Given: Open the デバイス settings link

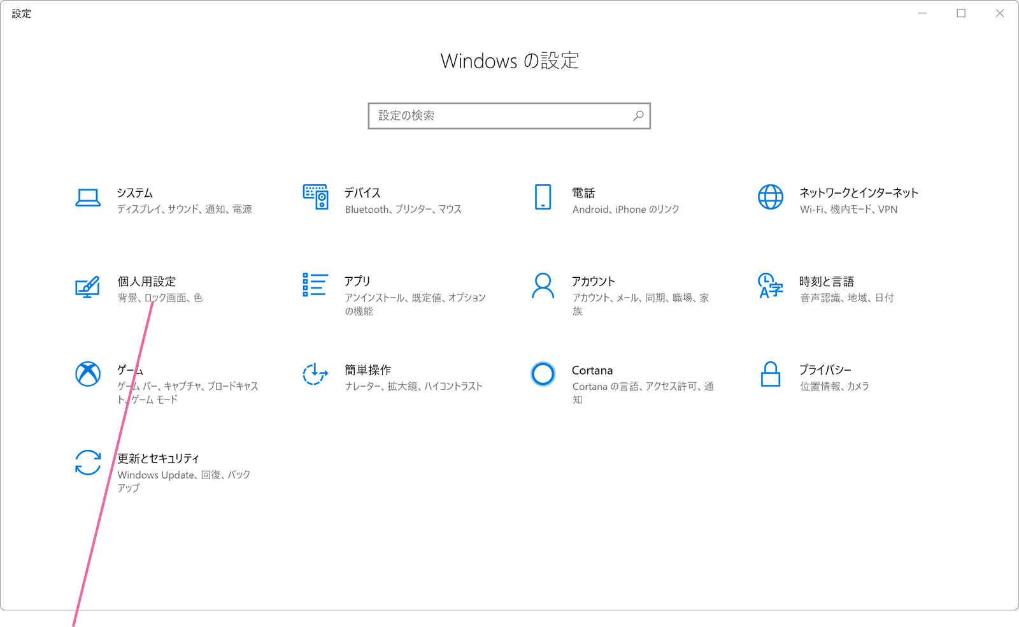Looking at the screenshot, I should pyautogui.click(x=362, y=192).
